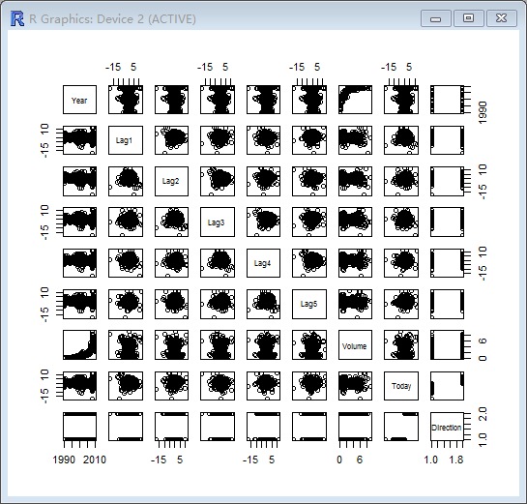This screenshot has width=527, height=504.
Task: Click the bottom axis label '1990'
Action: click(x=64, y=460)
